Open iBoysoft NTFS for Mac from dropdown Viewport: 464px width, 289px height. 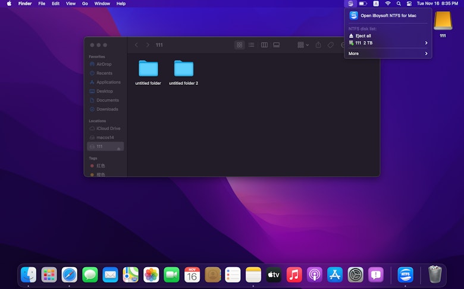(388, 15)
